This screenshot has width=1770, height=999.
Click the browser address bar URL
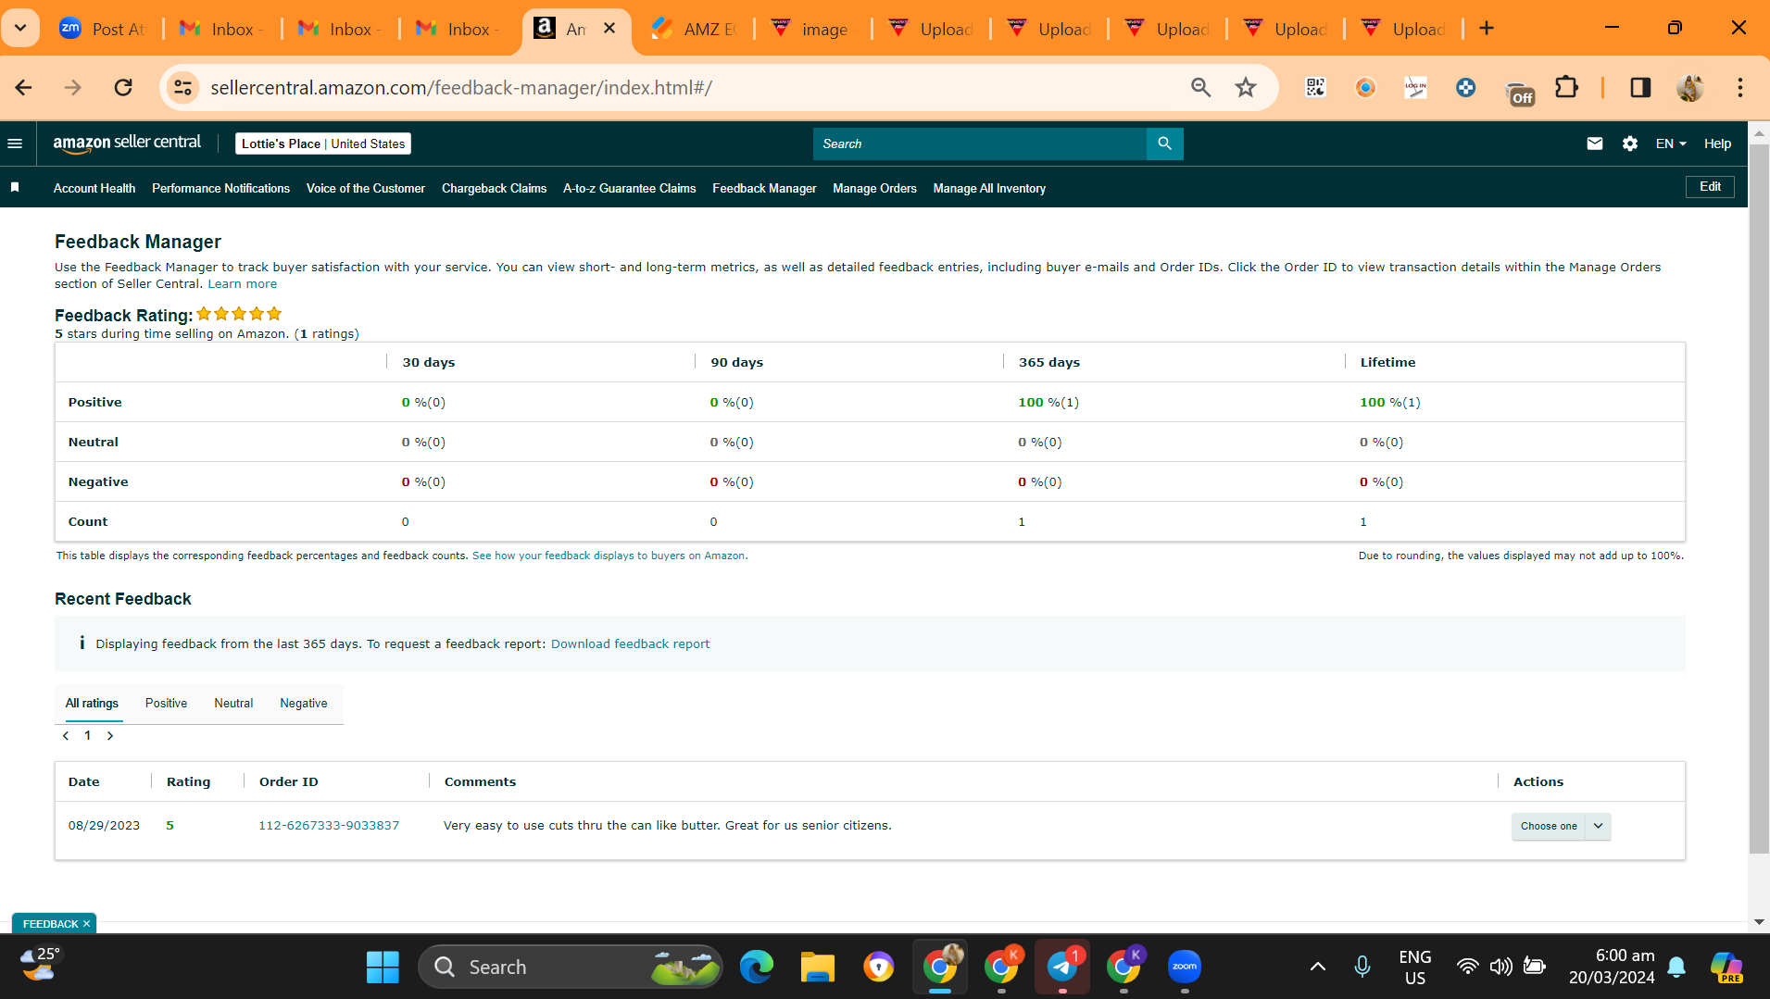click(x=460, y=87)
